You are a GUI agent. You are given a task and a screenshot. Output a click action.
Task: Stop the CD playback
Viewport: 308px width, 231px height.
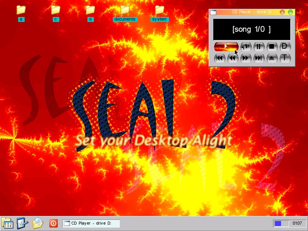tap(271, 47)
